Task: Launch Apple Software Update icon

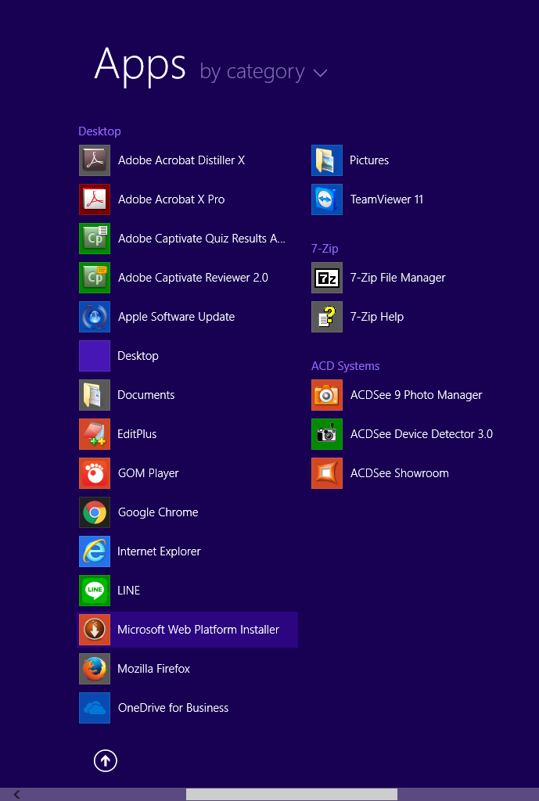Action: [x=95, y=317]
